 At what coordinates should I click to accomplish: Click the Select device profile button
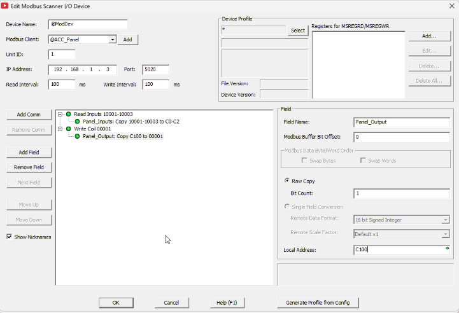(x=298, y=31)
